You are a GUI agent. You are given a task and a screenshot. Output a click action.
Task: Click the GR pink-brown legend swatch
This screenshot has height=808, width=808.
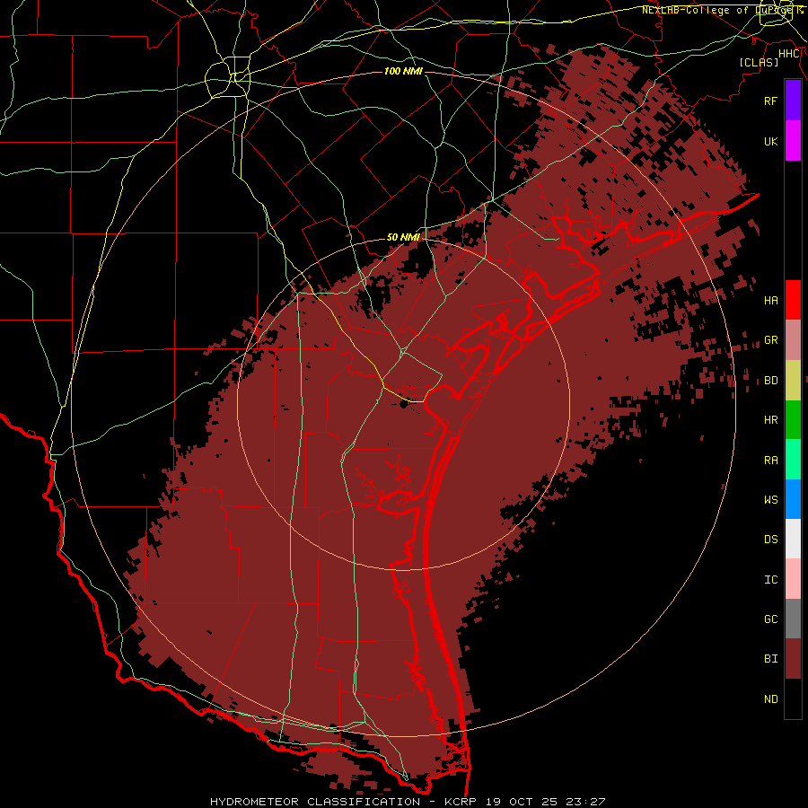click(x=793, y=340)
